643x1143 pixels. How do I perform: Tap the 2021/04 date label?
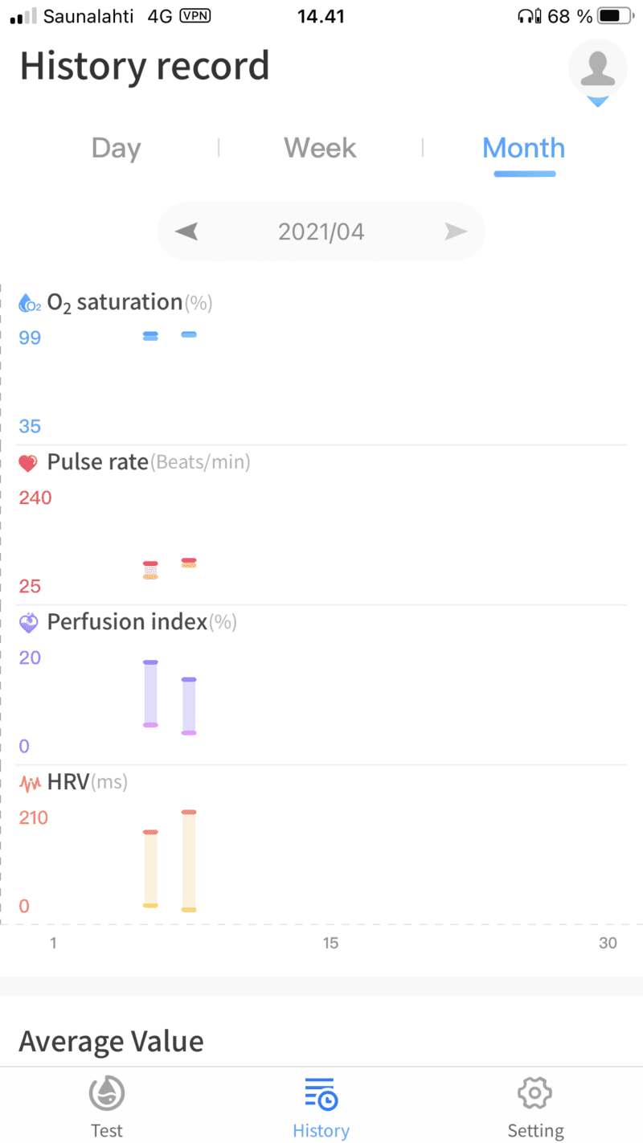point(321,232)
